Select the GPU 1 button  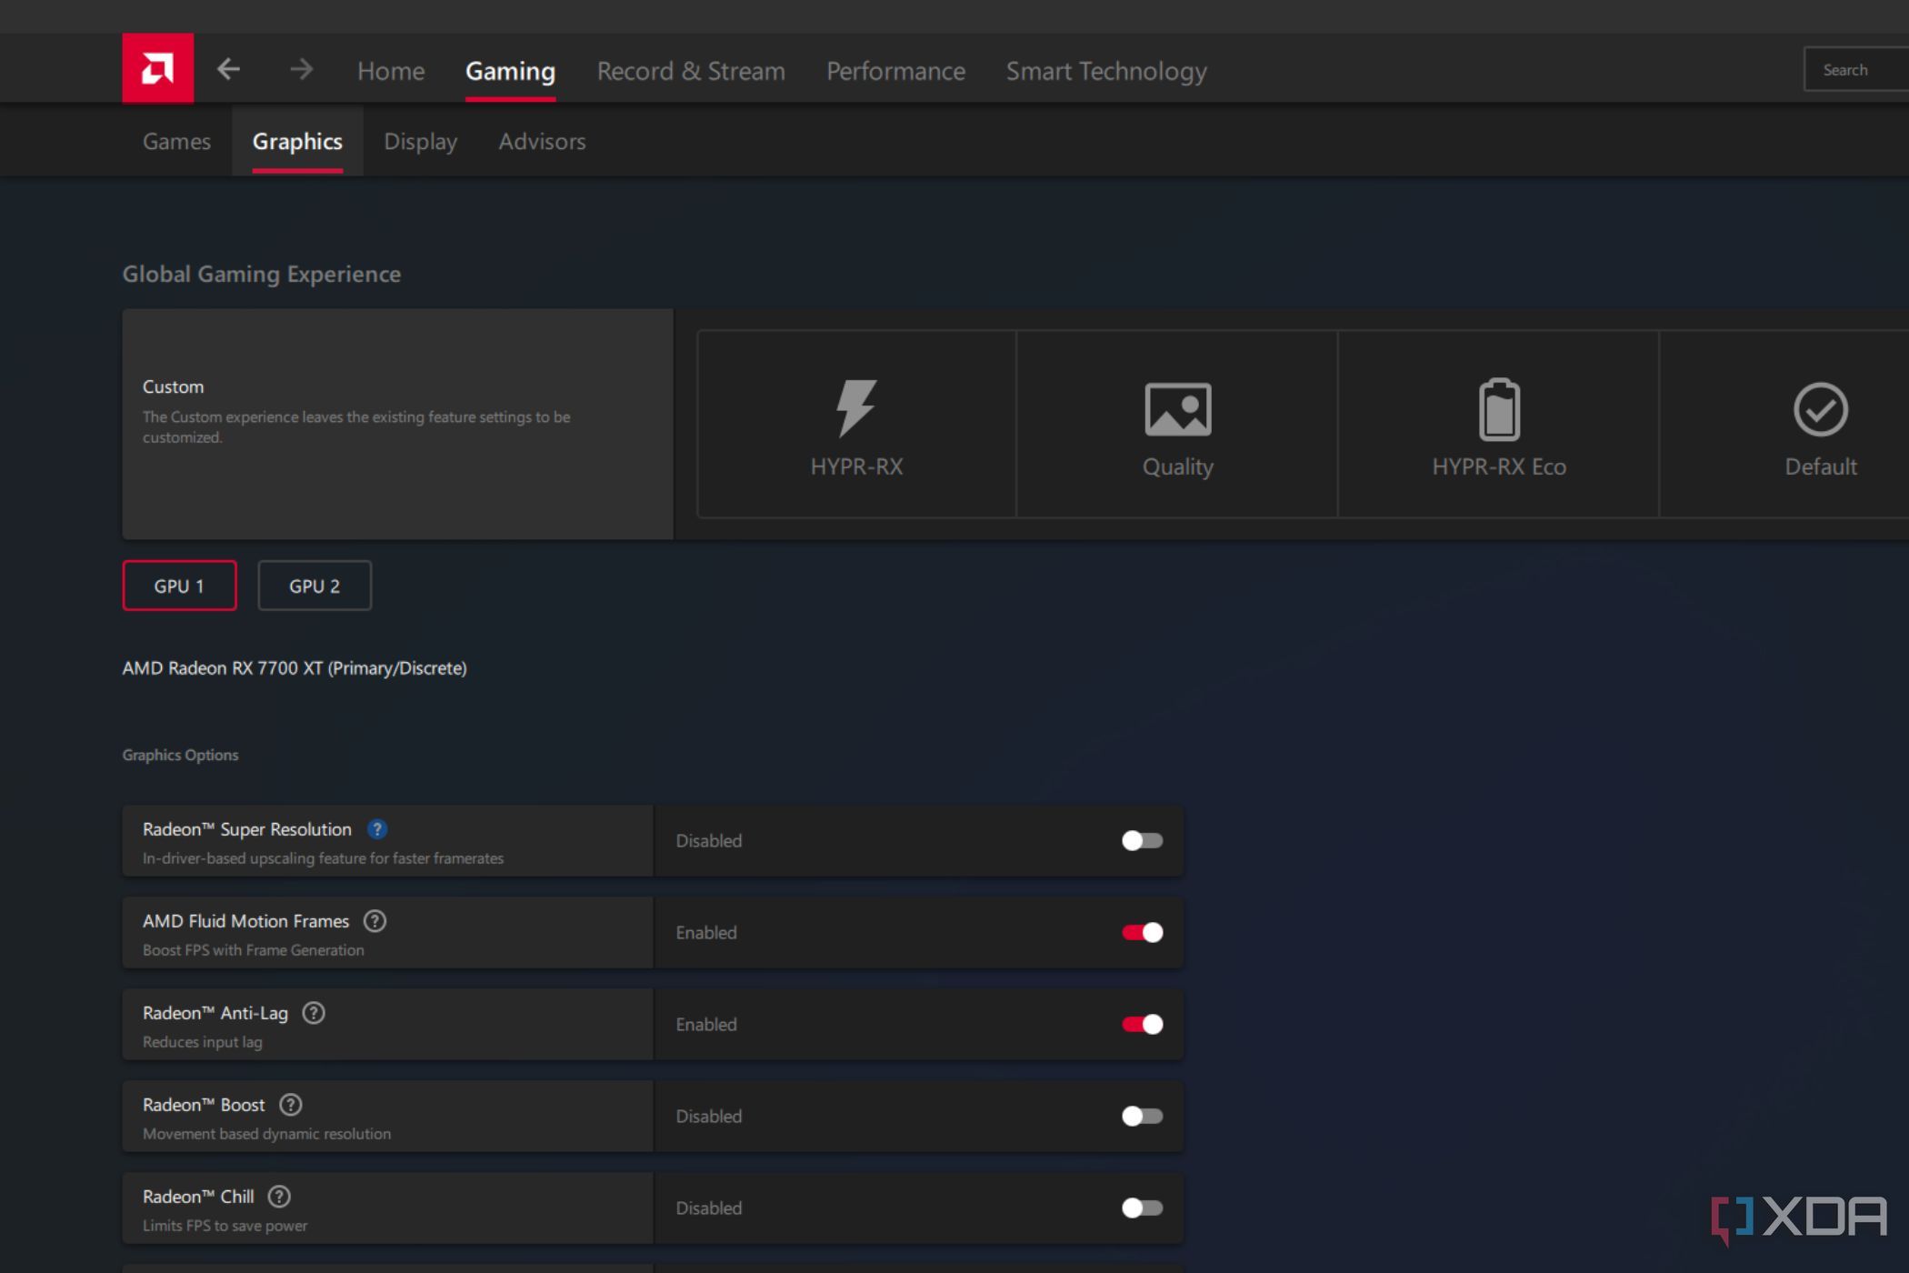pos(179,586)
